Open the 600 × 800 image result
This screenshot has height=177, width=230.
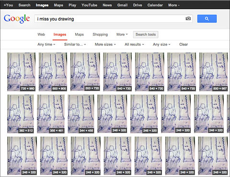(x=53, y=72)
